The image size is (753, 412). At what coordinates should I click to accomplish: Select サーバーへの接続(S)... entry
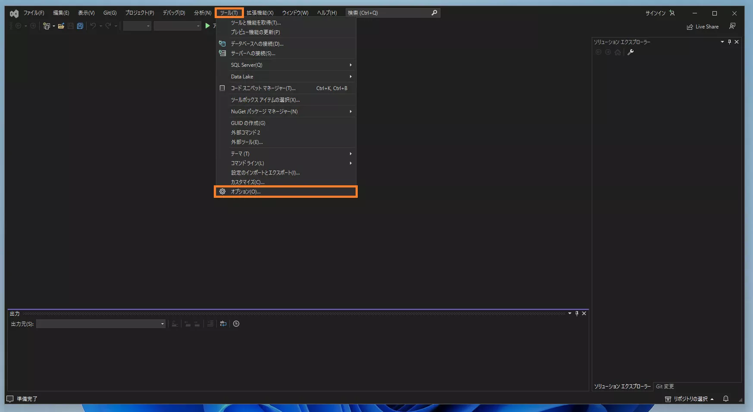point(286,53)
